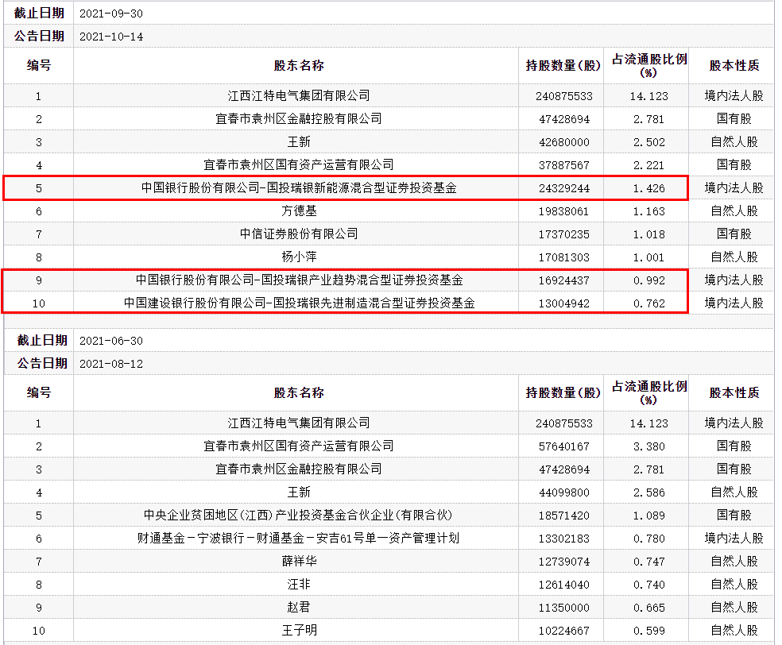The image size is (782, 645).
Task: Click share count 18571420
Action: (564, 516)
